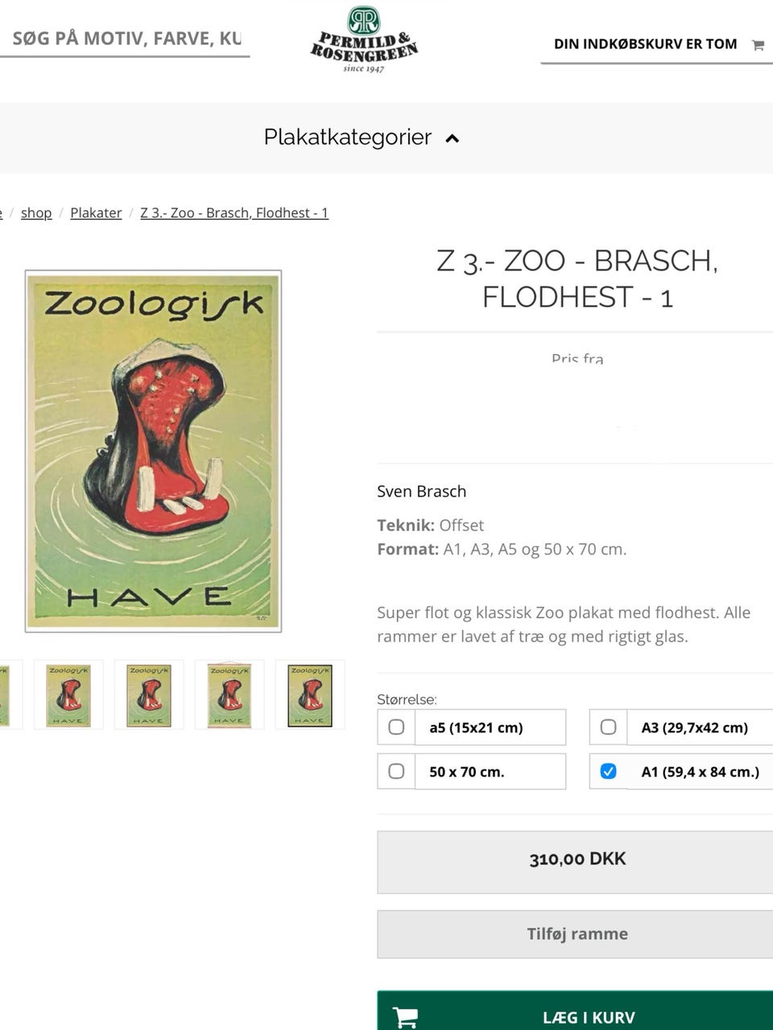Open the main Zoologisk Have poster image

(153, 451)
